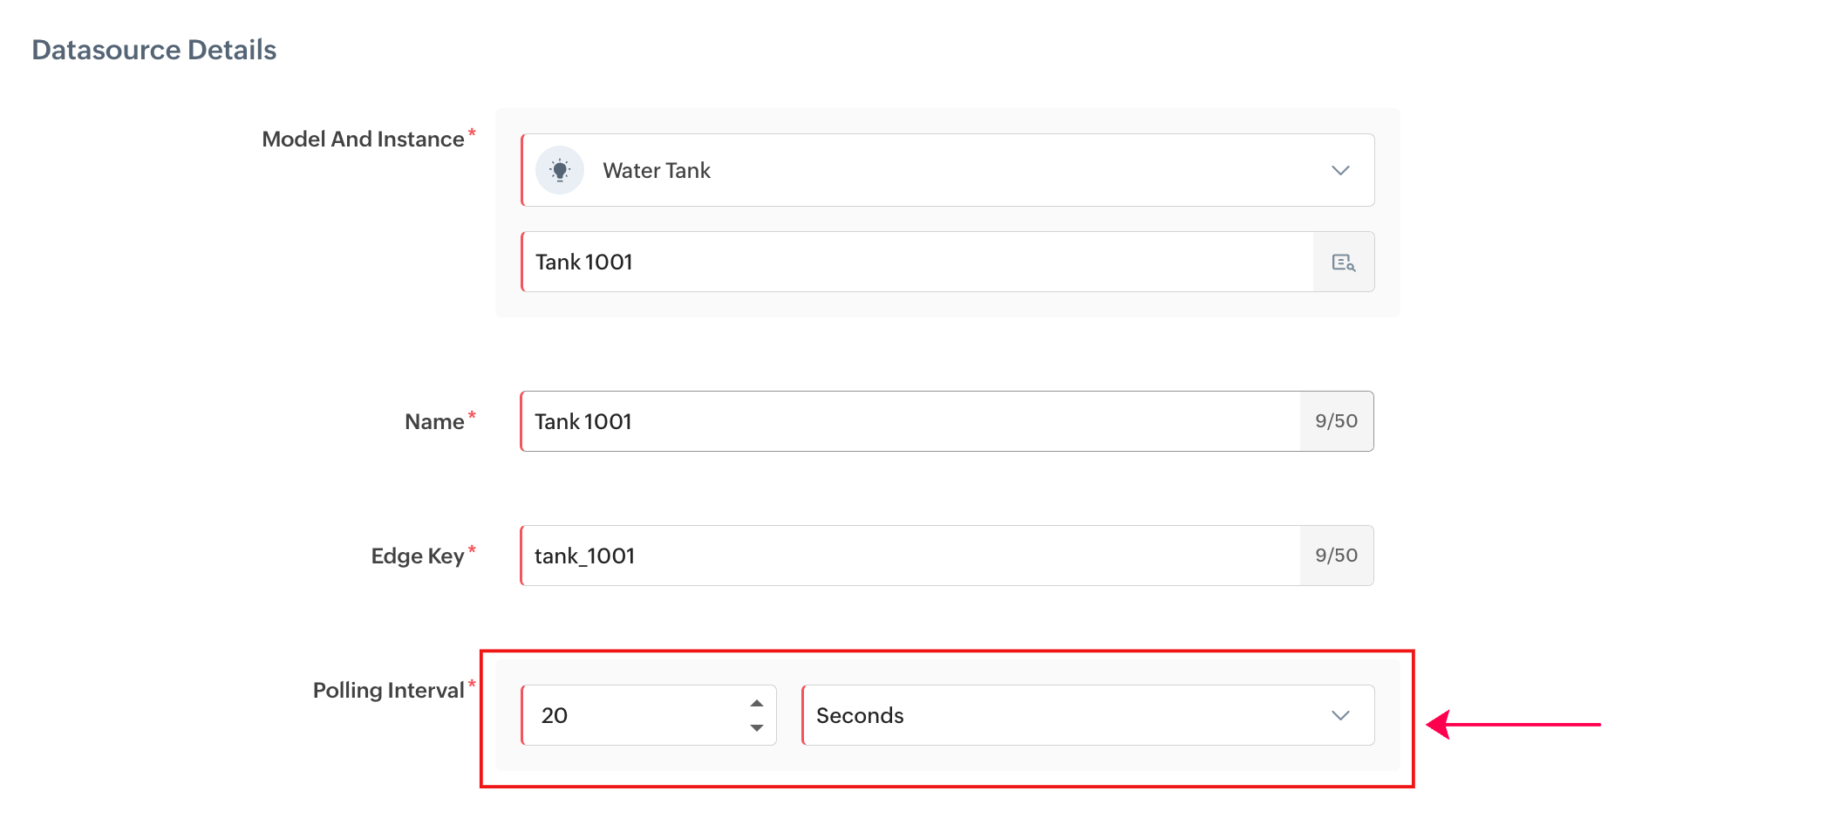Click the Name field 9/50 character counter

coord(1337,421)
